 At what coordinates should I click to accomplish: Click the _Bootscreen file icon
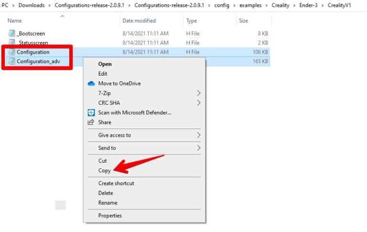[x=12, y=33]
